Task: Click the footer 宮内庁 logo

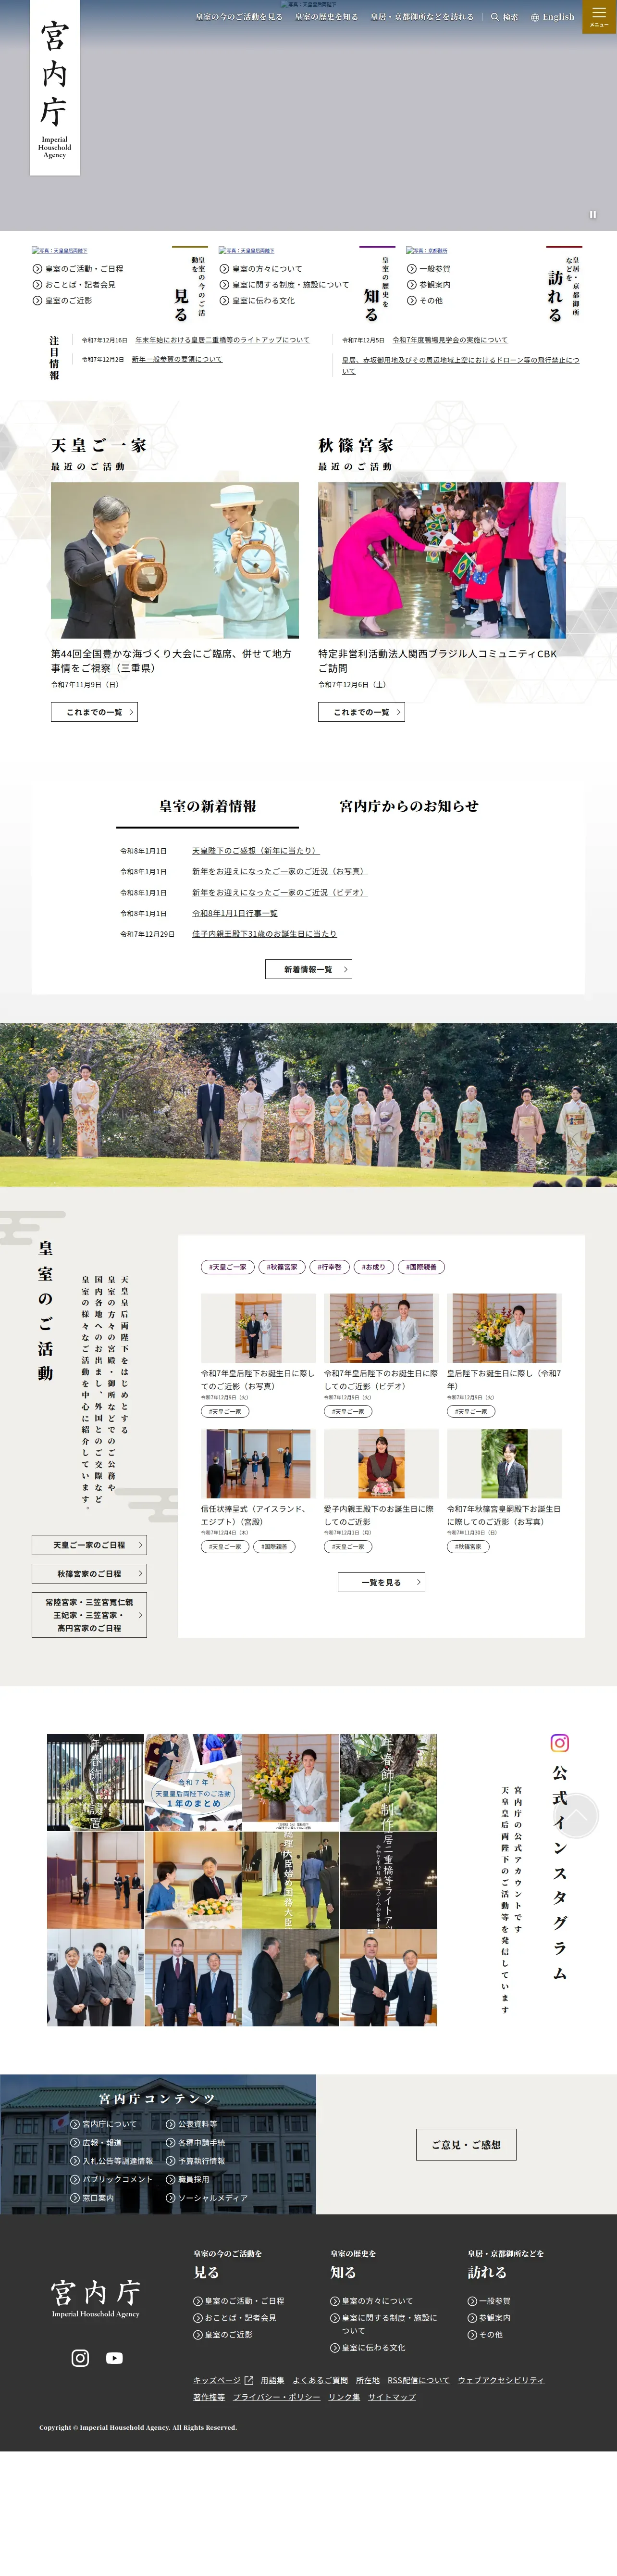Action: [96, 2299]
